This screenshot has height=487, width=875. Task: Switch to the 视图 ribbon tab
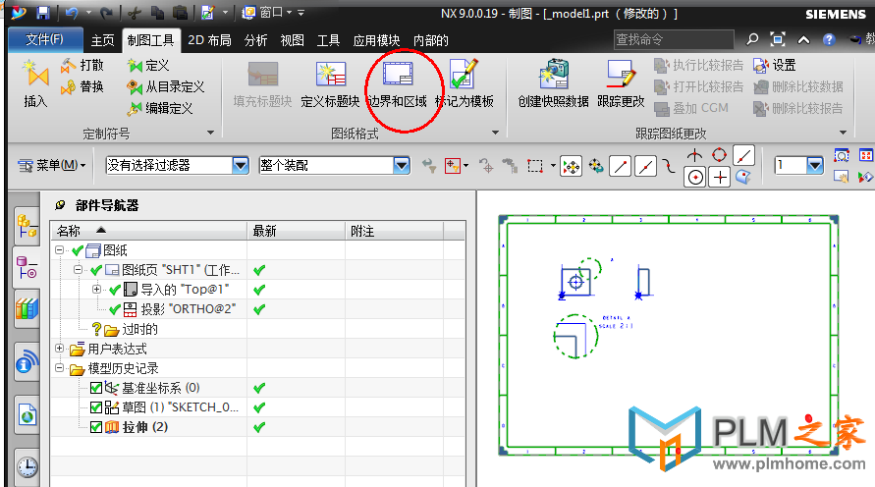click(292, 40)
